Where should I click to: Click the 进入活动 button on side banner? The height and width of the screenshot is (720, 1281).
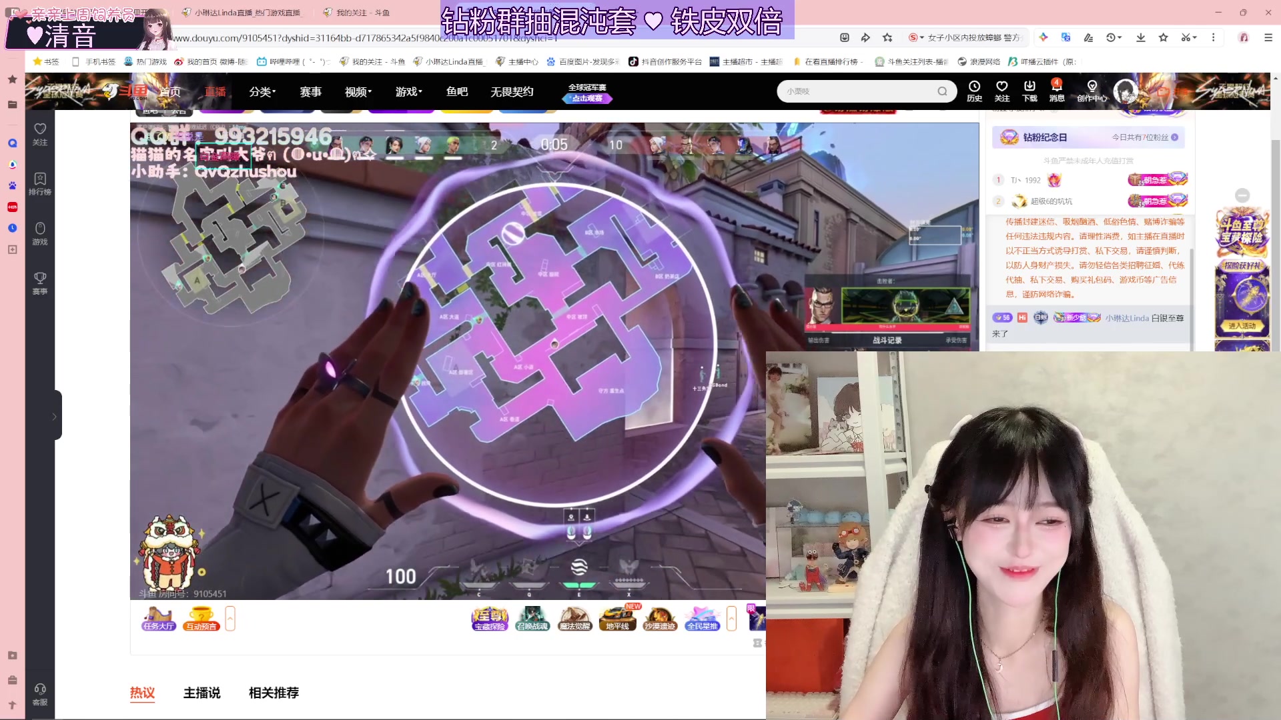pyautogui.click(x=1242, y=325)
